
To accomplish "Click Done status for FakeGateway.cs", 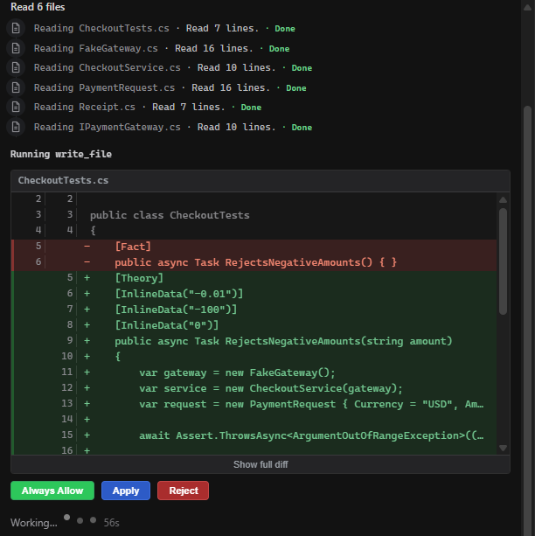I will coord(279,49).
